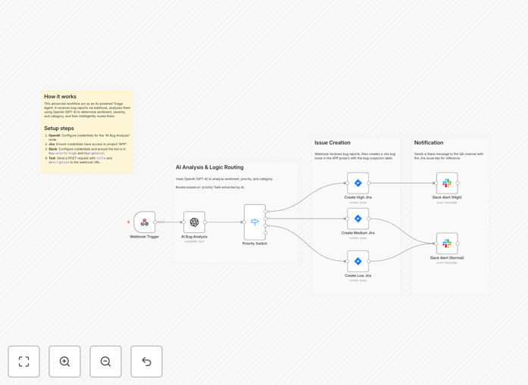Click the unconnected bottom output of Priority Switch

[266, 233]
